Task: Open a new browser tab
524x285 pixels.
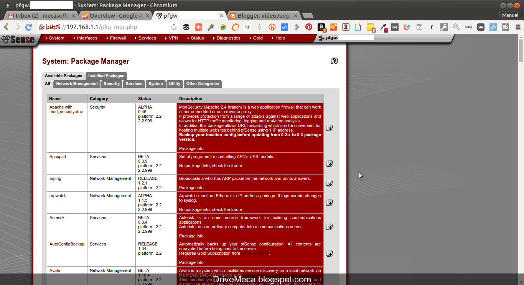Action: click(308, 16)
